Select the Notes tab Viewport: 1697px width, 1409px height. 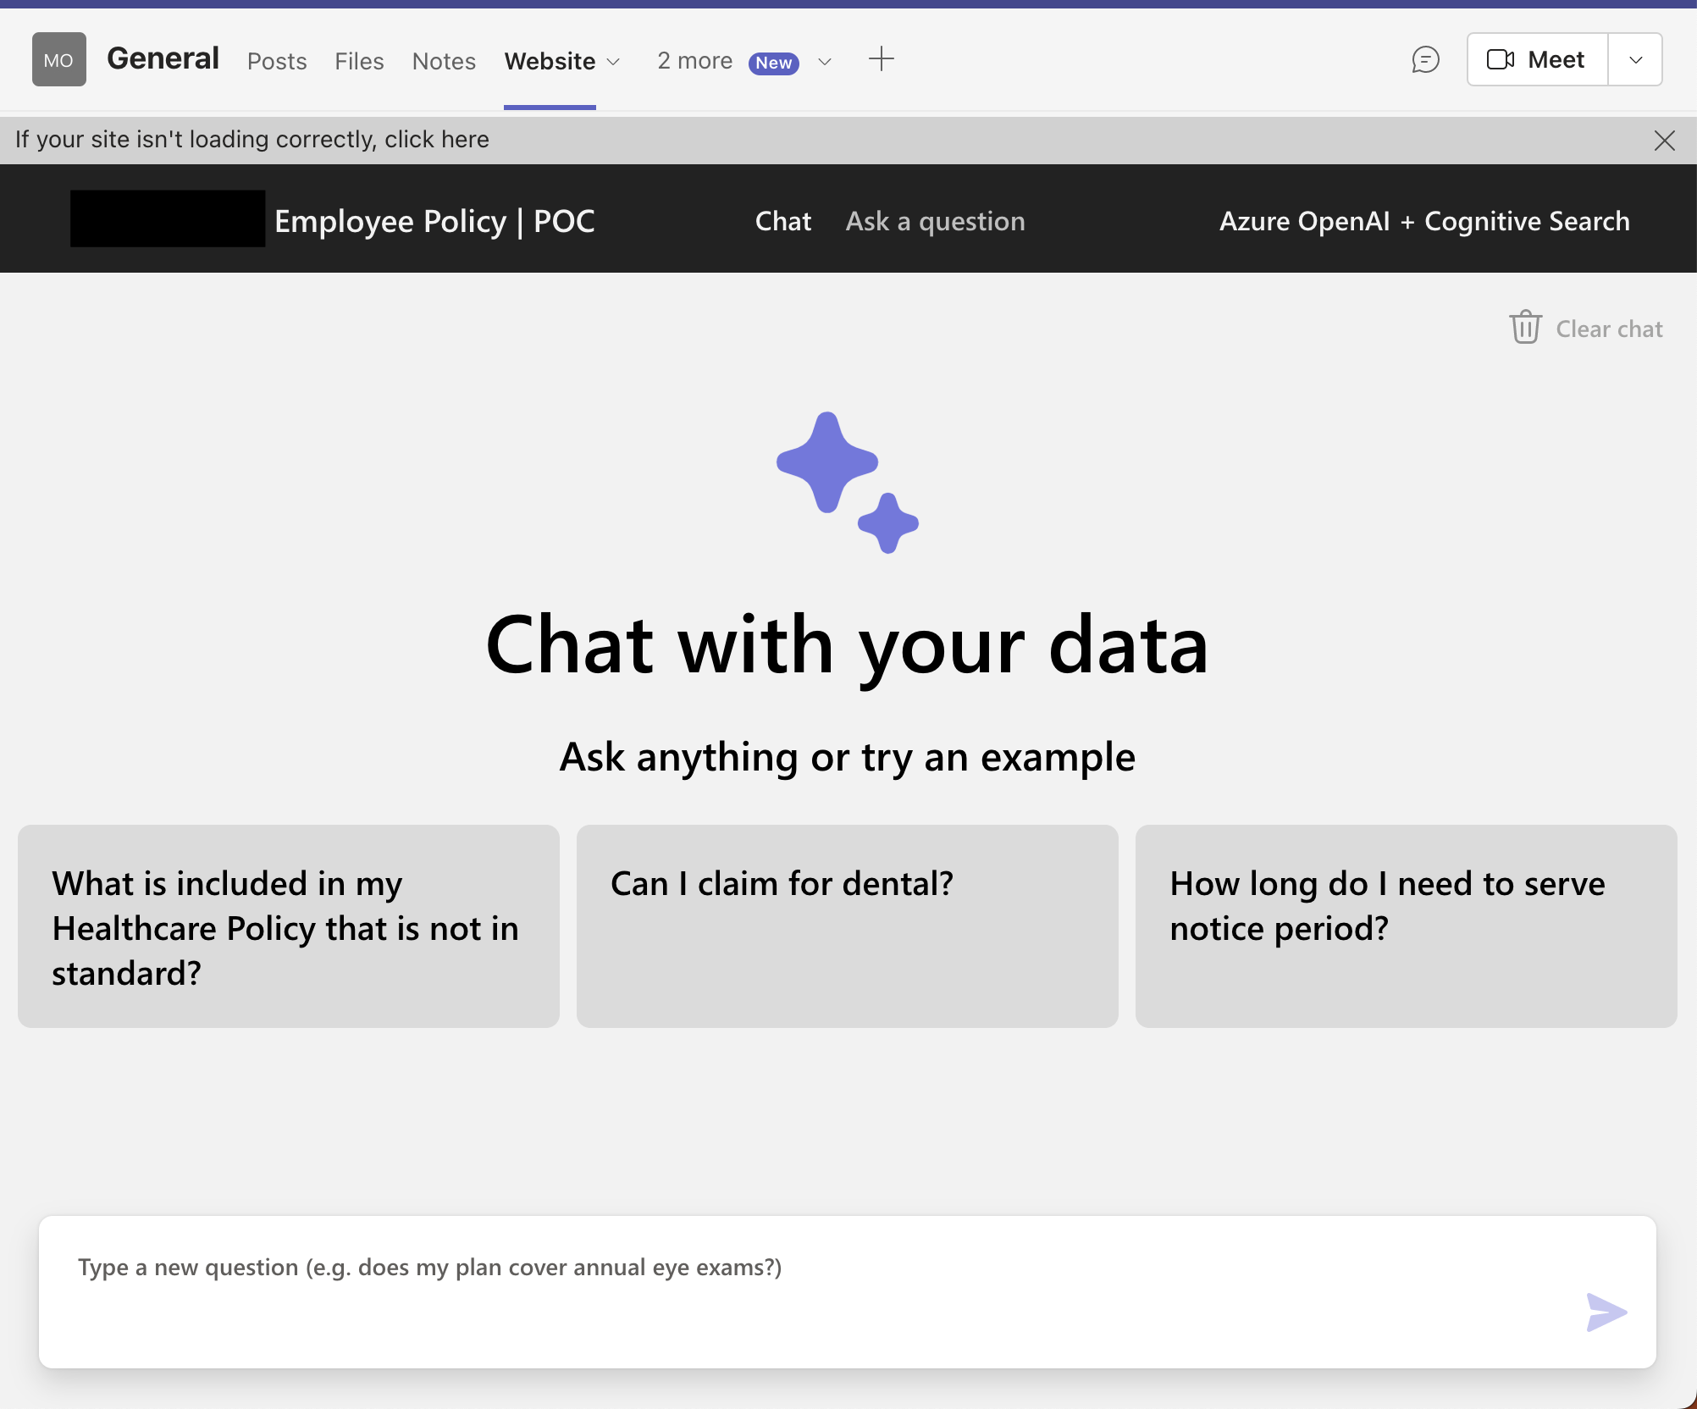(x=444, y=59)
